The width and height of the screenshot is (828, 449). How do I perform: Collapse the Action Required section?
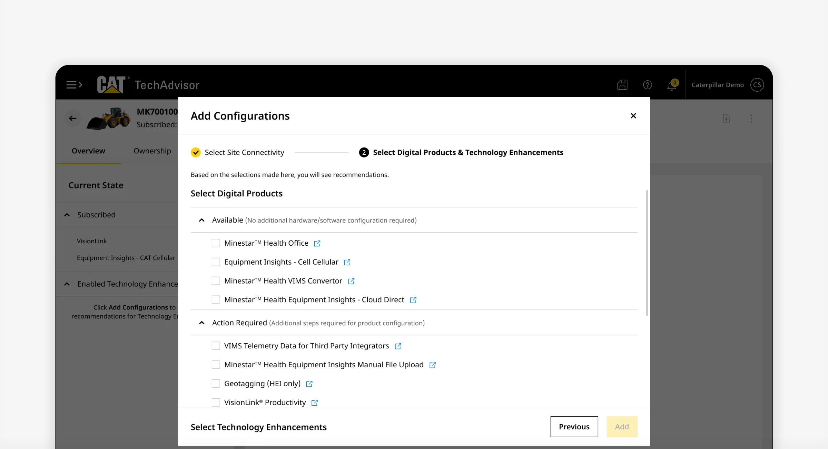click(x=202, y=323)
